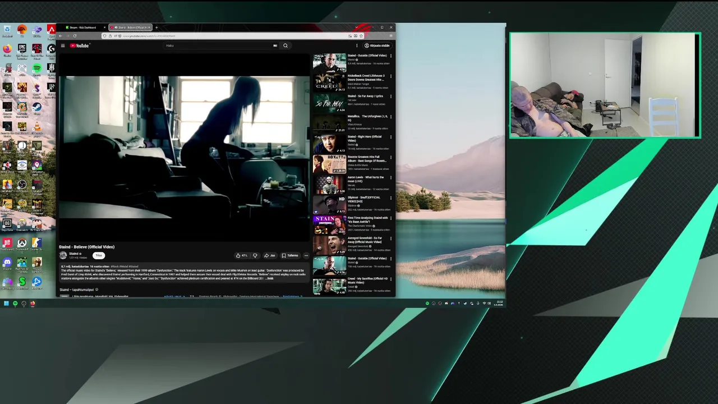The width and height of the screenshot is (718, 404).
Task: Open the YouTube guide hamburger menu
Action: pos(63,45)
